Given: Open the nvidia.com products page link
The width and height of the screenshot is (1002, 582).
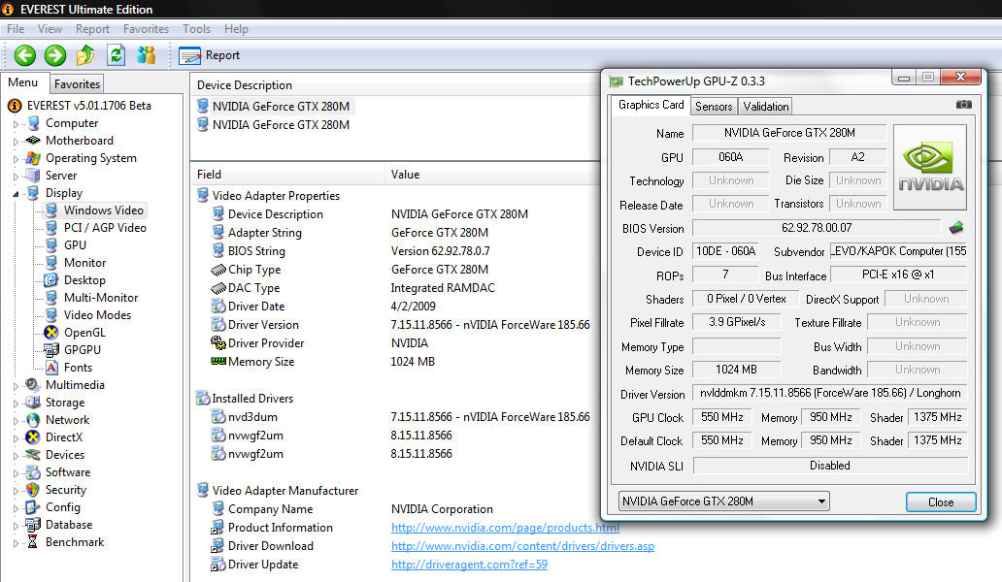Looking at the screenshot, I should tap(505, 528).
